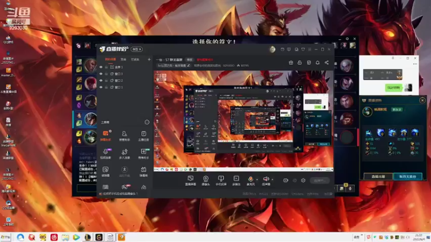The image size is (431, 242).
Task: Edit room title with the pencil icon
Action: [x=189, y=66]
